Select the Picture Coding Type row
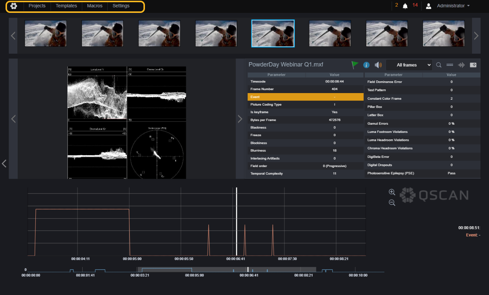489x295 pixels. [305, 104]
